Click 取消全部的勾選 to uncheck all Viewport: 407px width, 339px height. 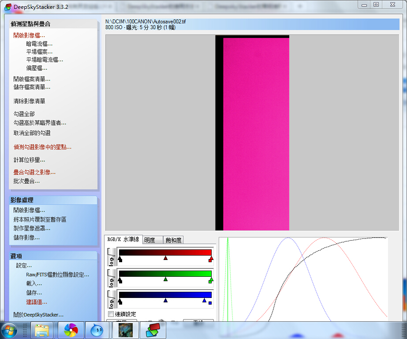tap(32, 133)
